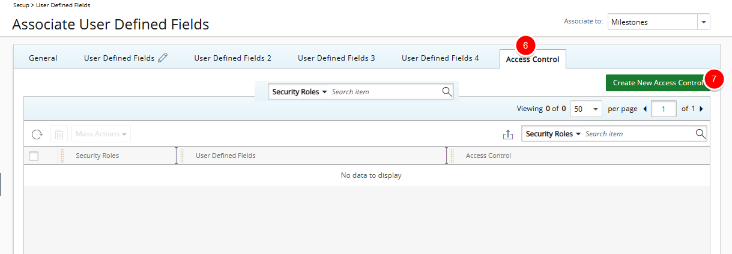Switch to the General tab
The image size is (732, 254).
[x=43, y=58]
